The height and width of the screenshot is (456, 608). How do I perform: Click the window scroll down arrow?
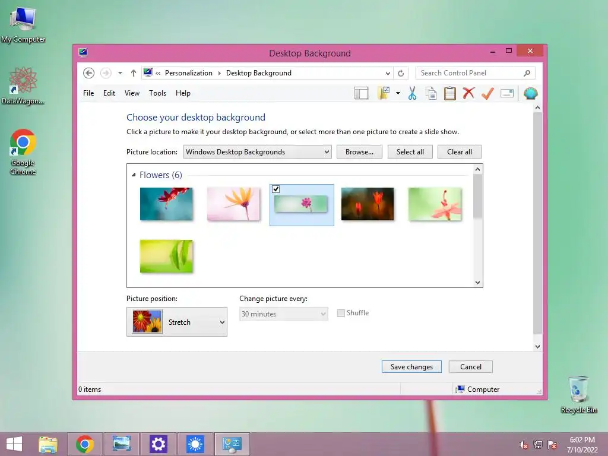pyautogui.click(x=537, y=347)
